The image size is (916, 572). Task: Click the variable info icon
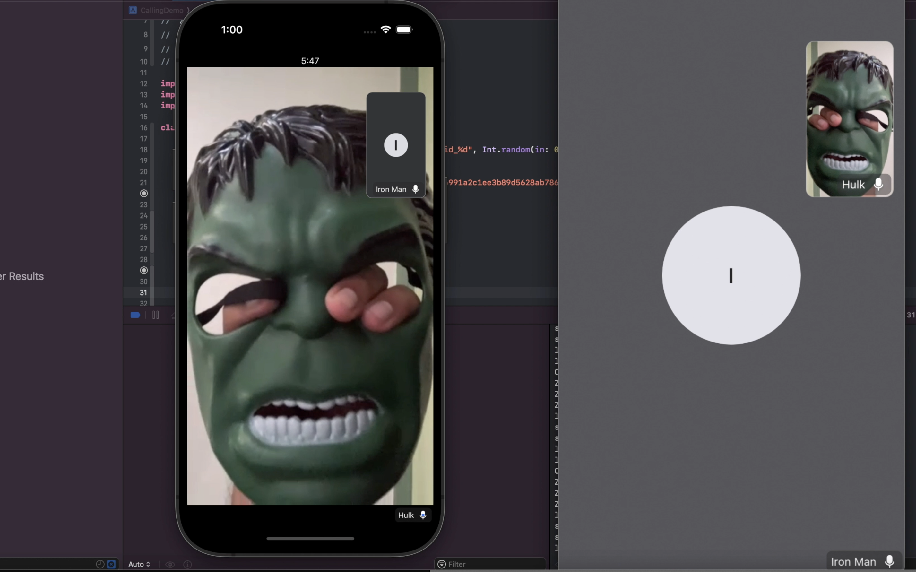[187, 564]
